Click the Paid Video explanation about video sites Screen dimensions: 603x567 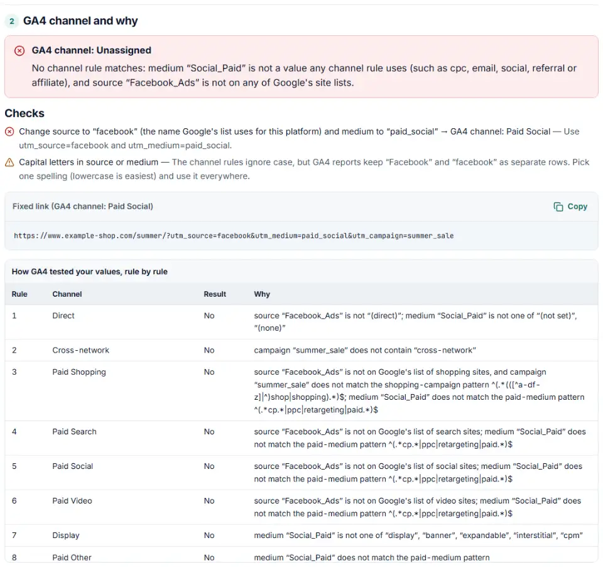tap(418, 507)
